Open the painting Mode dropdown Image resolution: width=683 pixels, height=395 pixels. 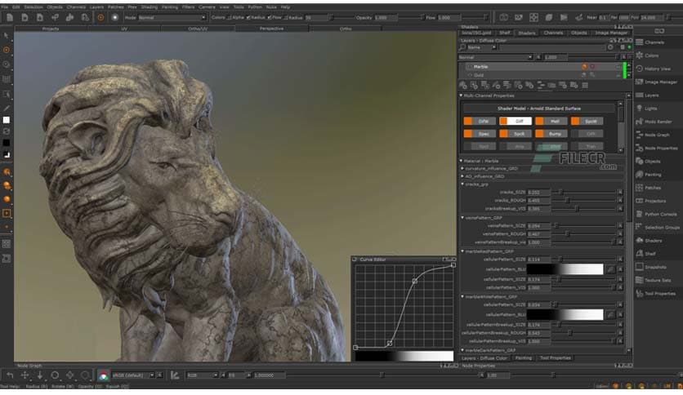pos(172,17)
